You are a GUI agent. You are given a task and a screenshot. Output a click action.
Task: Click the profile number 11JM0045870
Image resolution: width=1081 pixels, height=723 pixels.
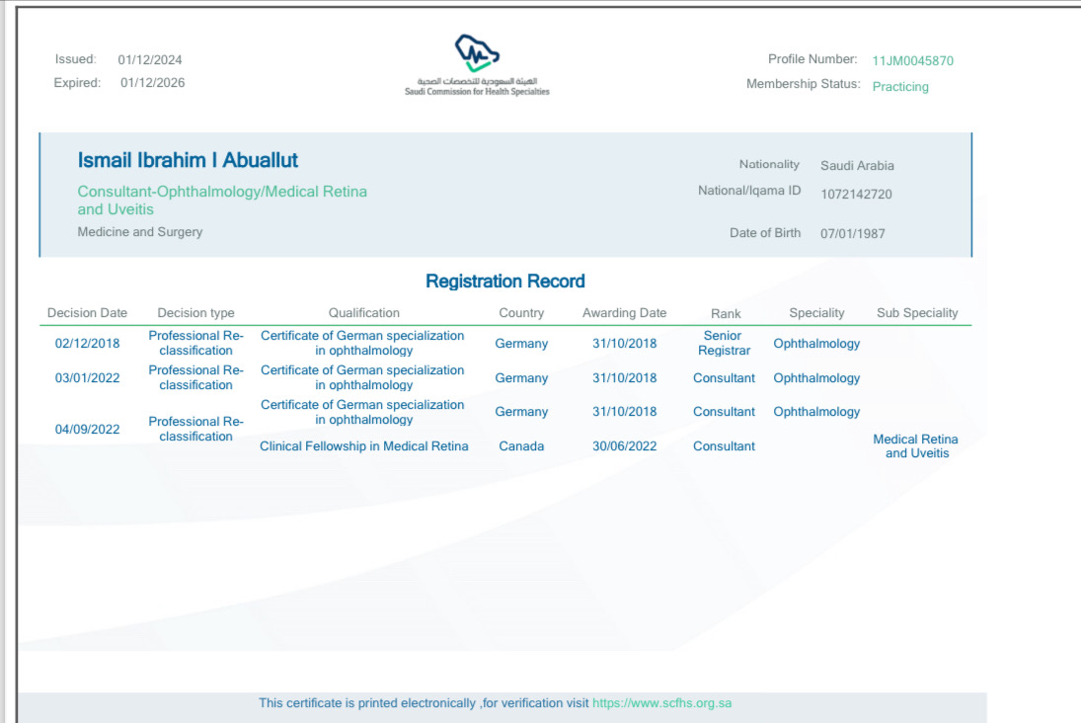coord(912,61)
